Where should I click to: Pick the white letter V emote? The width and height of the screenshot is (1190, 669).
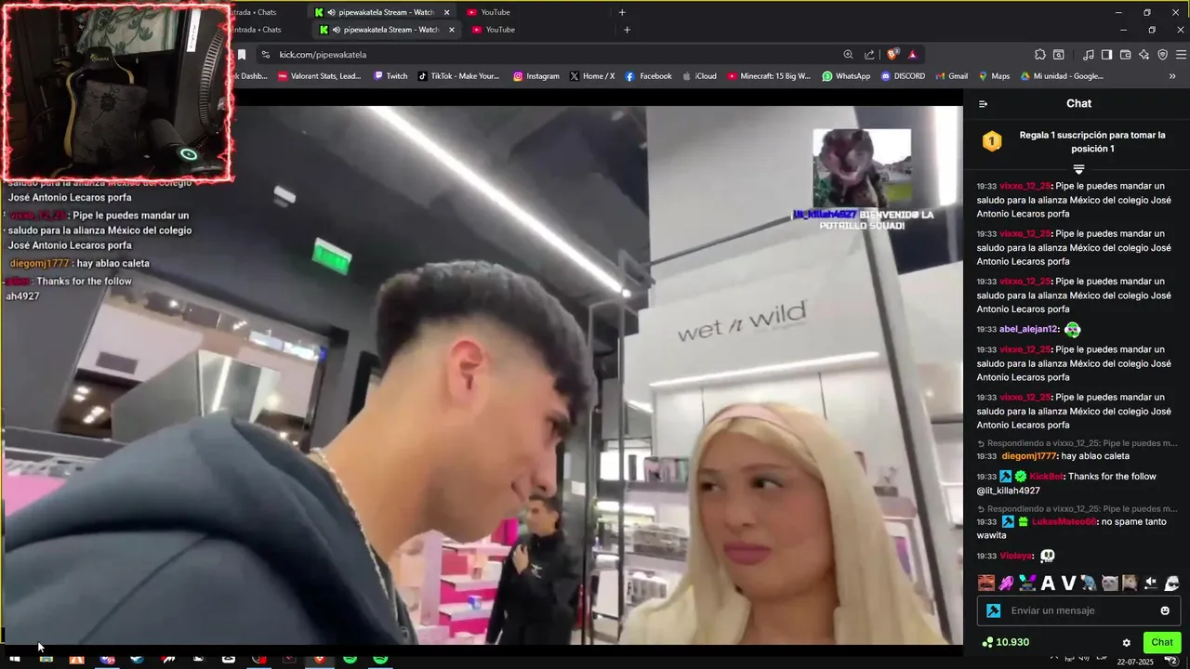click(x=1068, y=584)
